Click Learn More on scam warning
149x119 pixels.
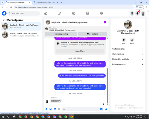[x=80, y=51]
